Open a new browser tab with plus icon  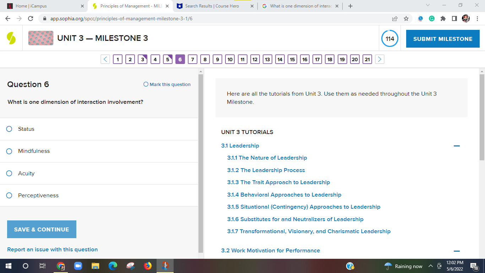tap(350, 6)
